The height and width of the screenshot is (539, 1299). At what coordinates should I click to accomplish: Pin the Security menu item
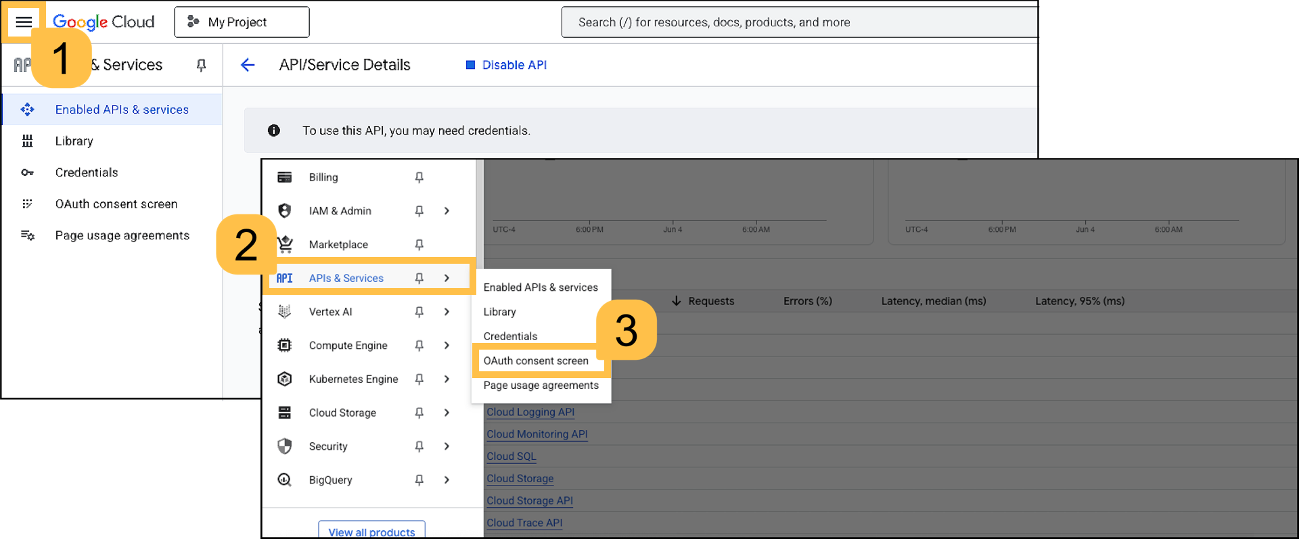pos(419,446)
